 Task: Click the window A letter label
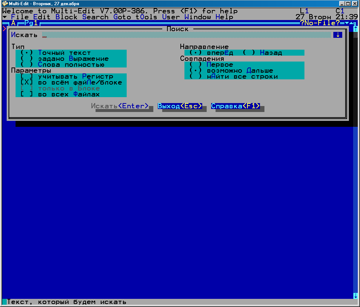click(x=13, y=23)
